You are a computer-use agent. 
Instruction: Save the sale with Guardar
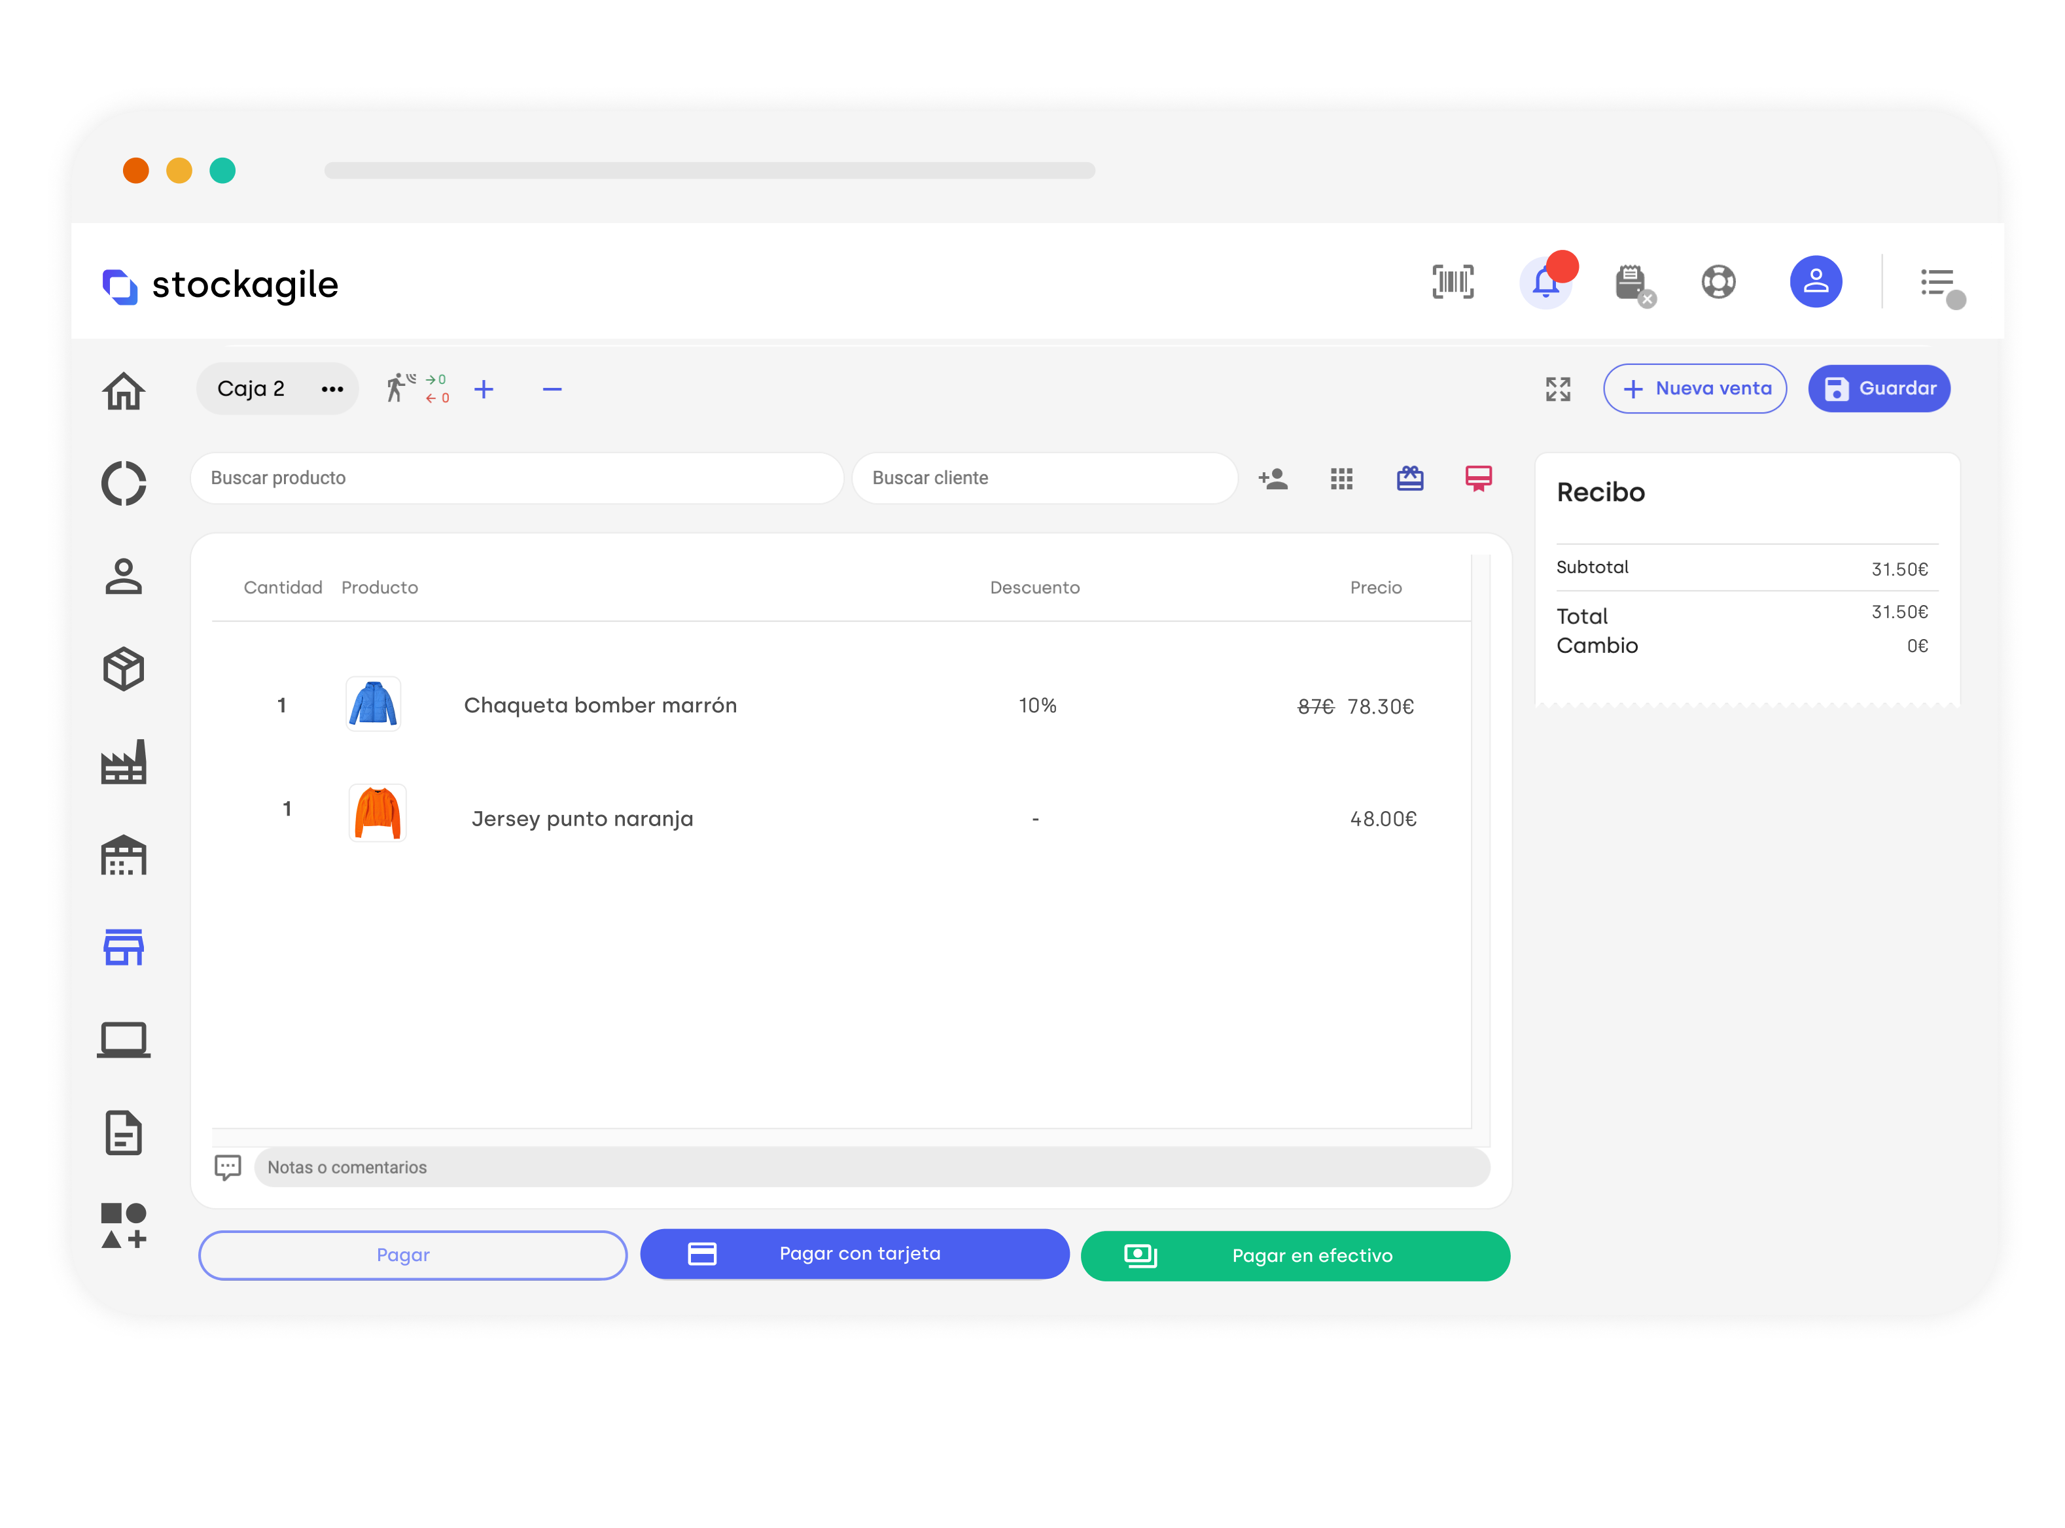tap(1878, 389)
